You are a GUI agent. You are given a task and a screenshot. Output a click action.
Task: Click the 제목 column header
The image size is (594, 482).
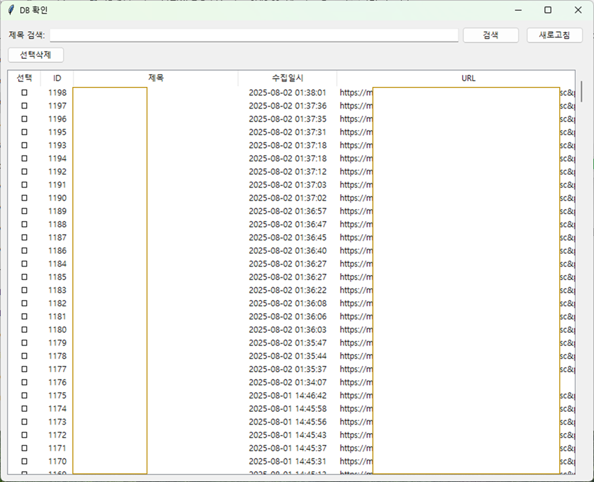(x=155, y=78)
